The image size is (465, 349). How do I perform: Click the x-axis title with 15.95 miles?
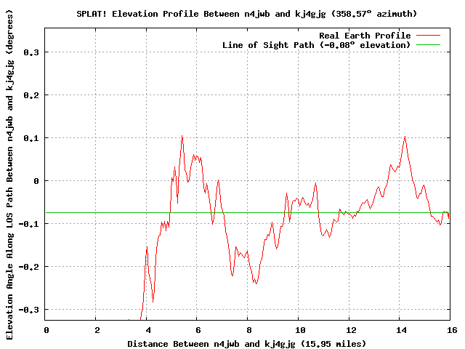coord(247,344)
